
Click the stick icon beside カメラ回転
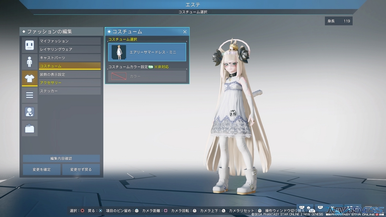coord(194,211)
